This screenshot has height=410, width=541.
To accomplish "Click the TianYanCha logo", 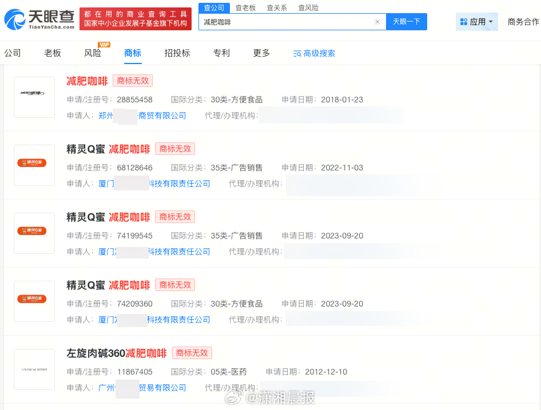I will click(x=39, y=19).
